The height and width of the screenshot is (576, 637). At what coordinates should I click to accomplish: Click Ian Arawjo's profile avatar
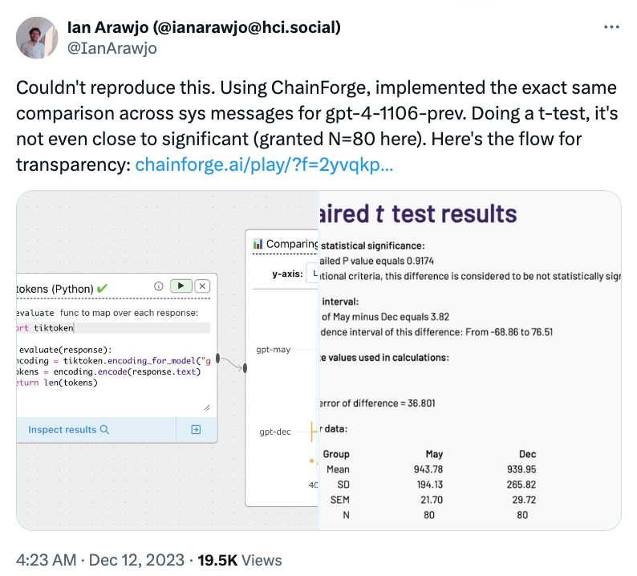(36, 38)
